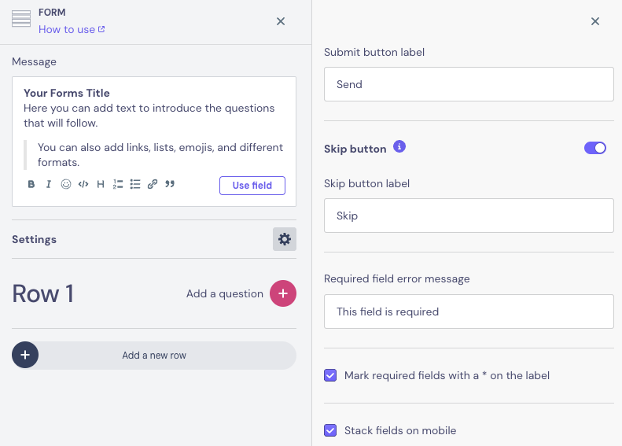This screenshot has height=446, width=622.
Task: Open form settings with gear icon
Action: click(284, 239)
